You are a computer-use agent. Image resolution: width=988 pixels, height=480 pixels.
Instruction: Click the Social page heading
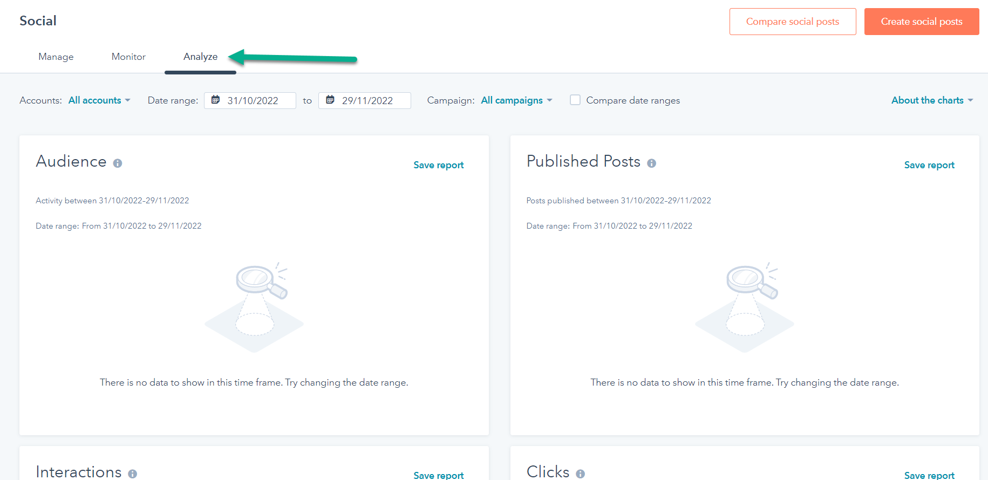tap(38, 20)
